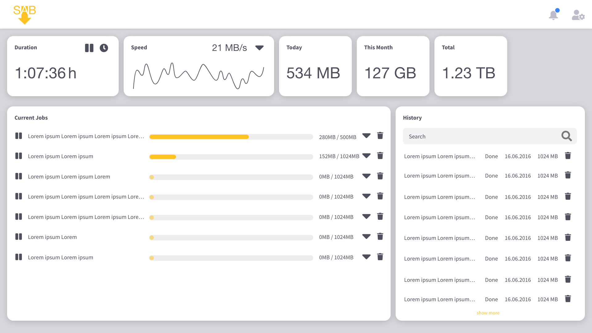Screen dimensions: 592x333
Task: Delete the eighth history entry
Action: pos(568,298)
